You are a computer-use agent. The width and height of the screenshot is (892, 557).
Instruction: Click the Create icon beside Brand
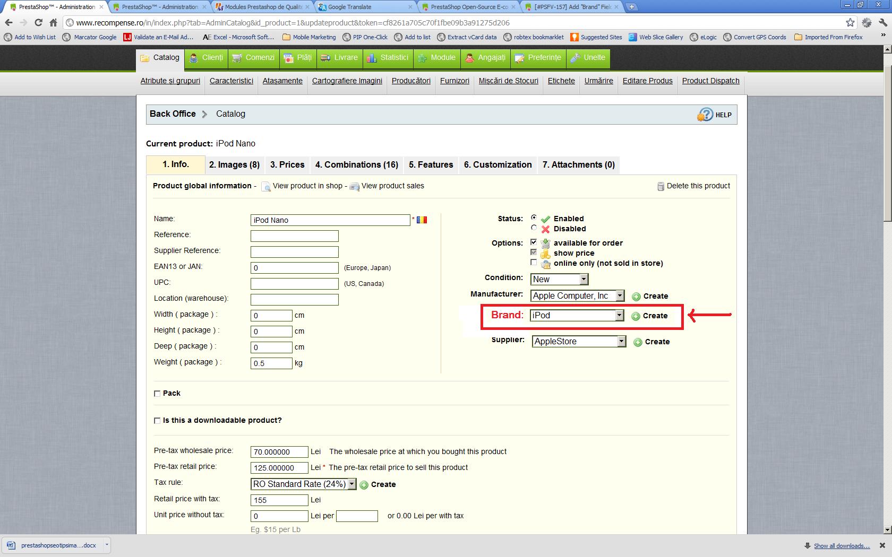[636, 316]
